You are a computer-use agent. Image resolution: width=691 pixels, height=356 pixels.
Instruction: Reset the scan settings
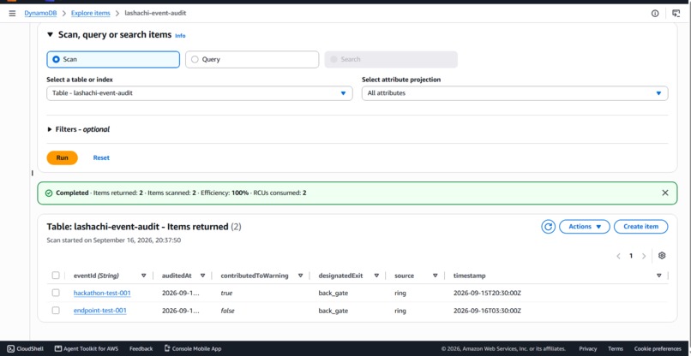coord(101,157)
